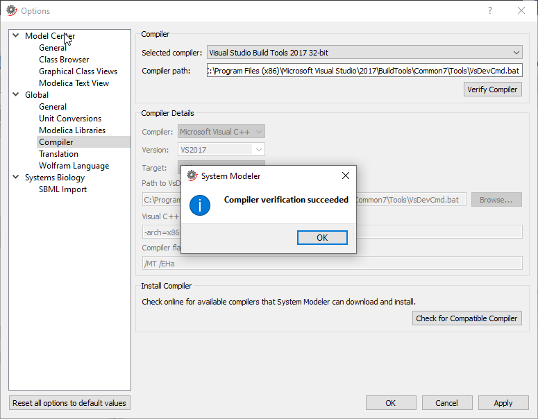The image size is (538, 419).
Task: Click the help question mark button
Action: pyautogui.click(x=490, y=10)
